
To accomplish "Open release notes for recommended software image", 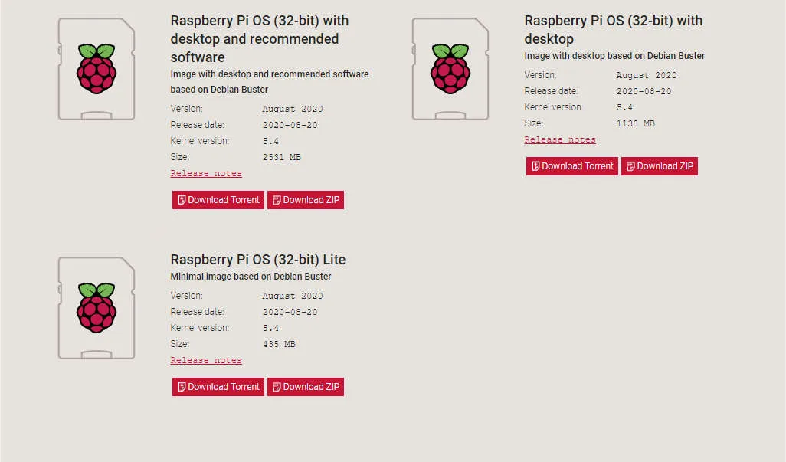I will tap(206, 173).
